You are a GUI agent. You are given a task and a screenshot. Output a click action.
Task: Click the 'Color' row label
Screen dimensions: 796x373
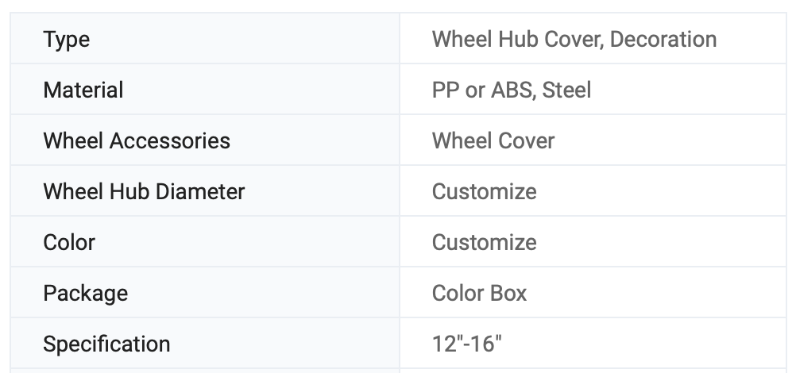click(x=69, y=242)
